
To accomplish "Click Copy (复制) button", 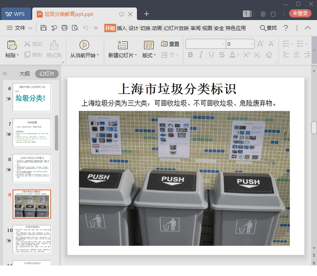I will click(x=33, y=55).
